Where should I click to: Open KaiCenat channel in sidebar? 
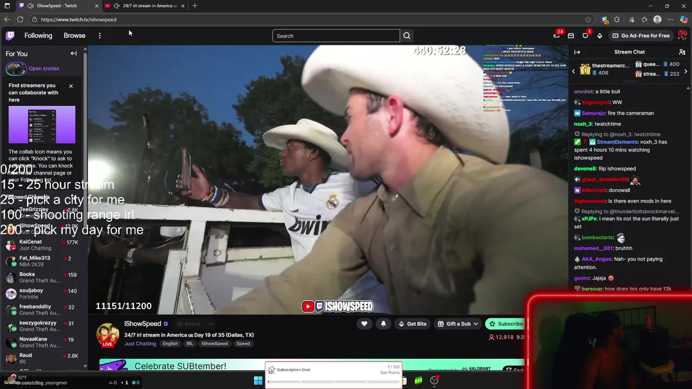[x=43, y=245]
